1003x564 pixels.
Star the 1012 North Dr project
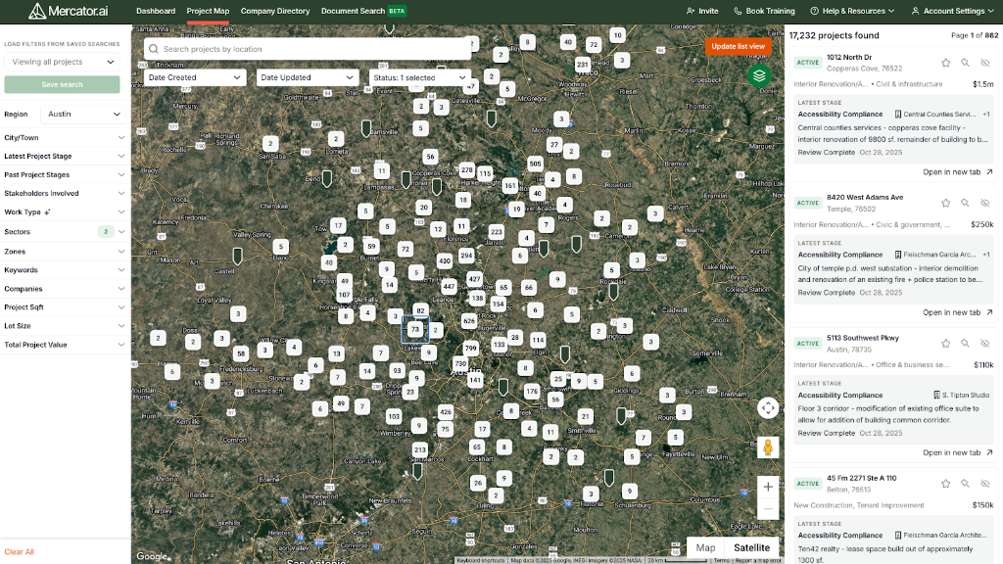[x=945, y=63]
